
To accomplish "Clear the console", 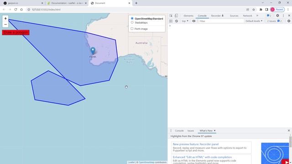I will pyautogui.click(x=177, y=21).
